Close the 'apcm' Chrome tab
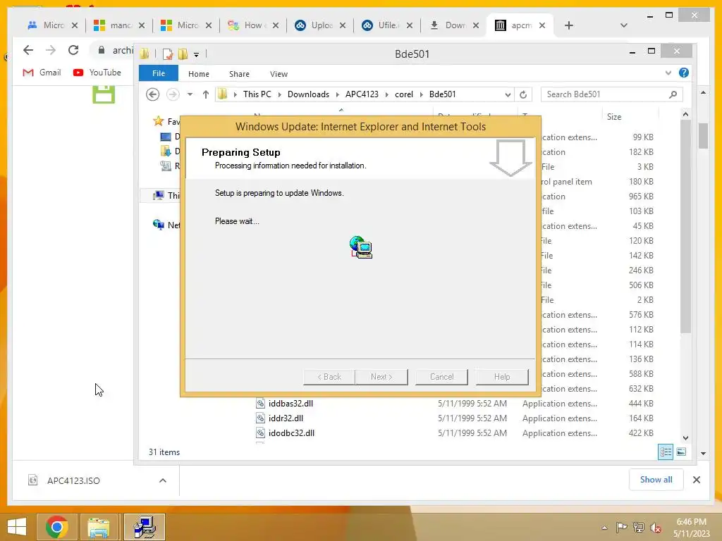 coord(542,25)
